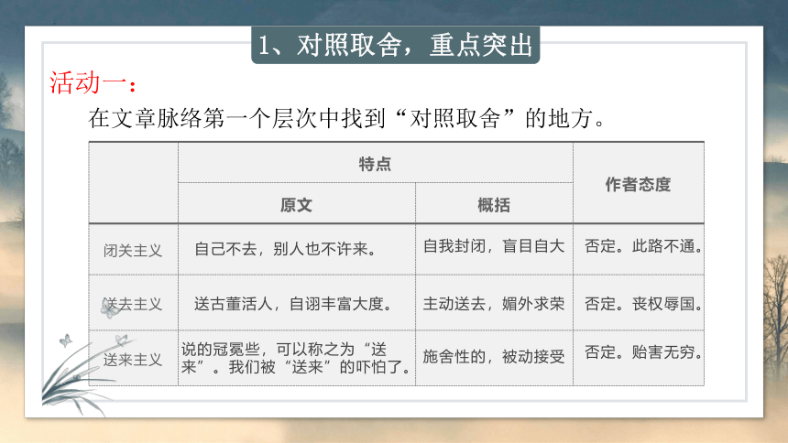Click the "作者态度" header cell
Screen dimensions: 788x443
point(639,183)
